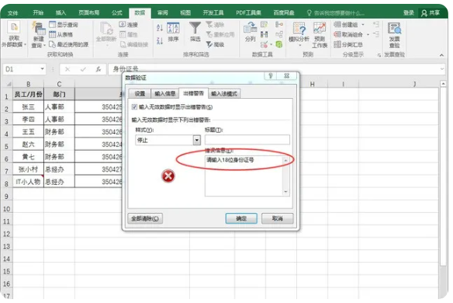Click 从表格 (From Table) in ribbon
The image size is (453, 303).
(x=61, y=34)
